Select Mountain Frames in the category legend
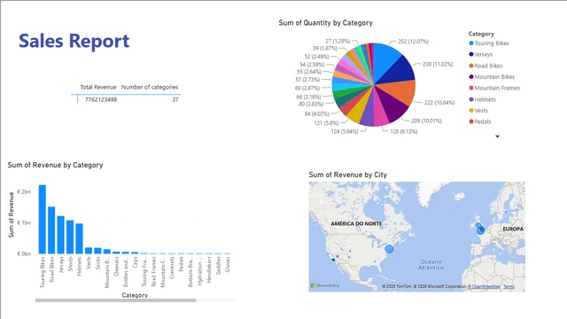567x319 pixels. pos(494,88)
